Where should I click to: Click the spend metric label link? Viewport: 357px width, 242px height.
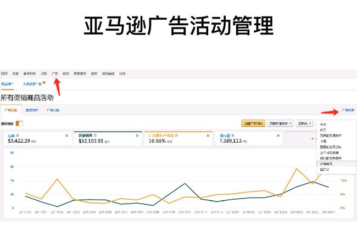11,136
